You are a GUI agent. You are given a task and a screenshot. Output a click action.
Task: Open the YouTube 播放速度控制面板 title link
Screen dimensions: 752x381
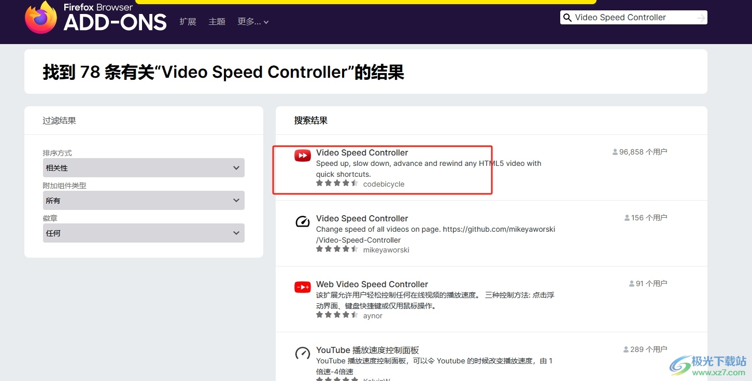point(367,350)
